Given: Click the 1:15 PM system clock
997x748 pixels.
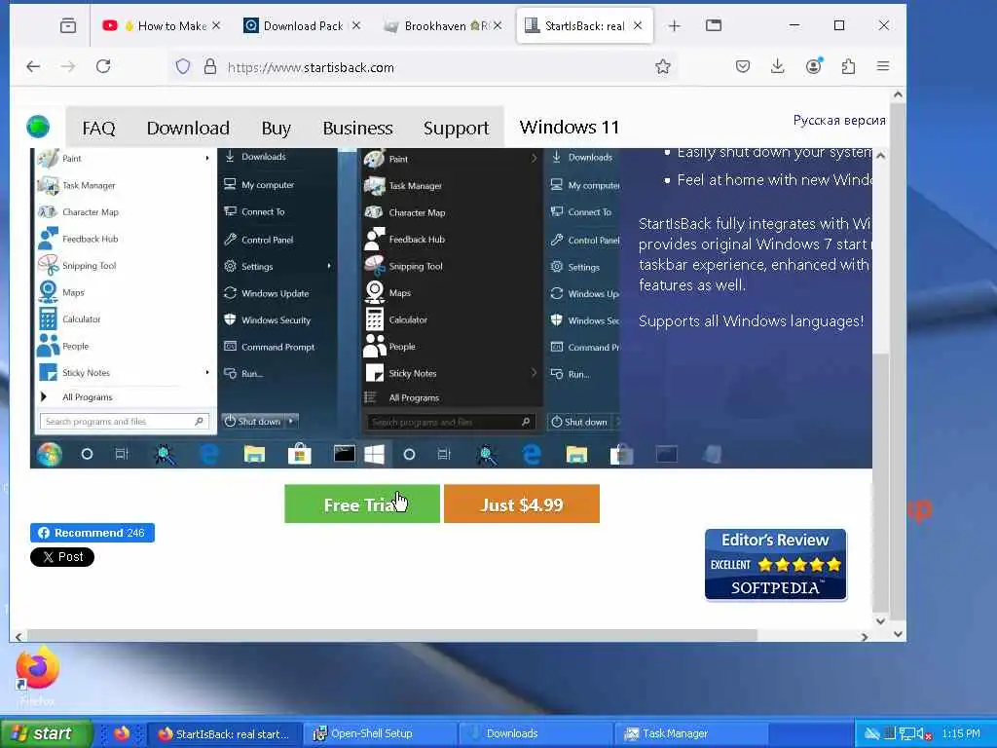Looking at the screenshot, I should [x=961, y=734].
